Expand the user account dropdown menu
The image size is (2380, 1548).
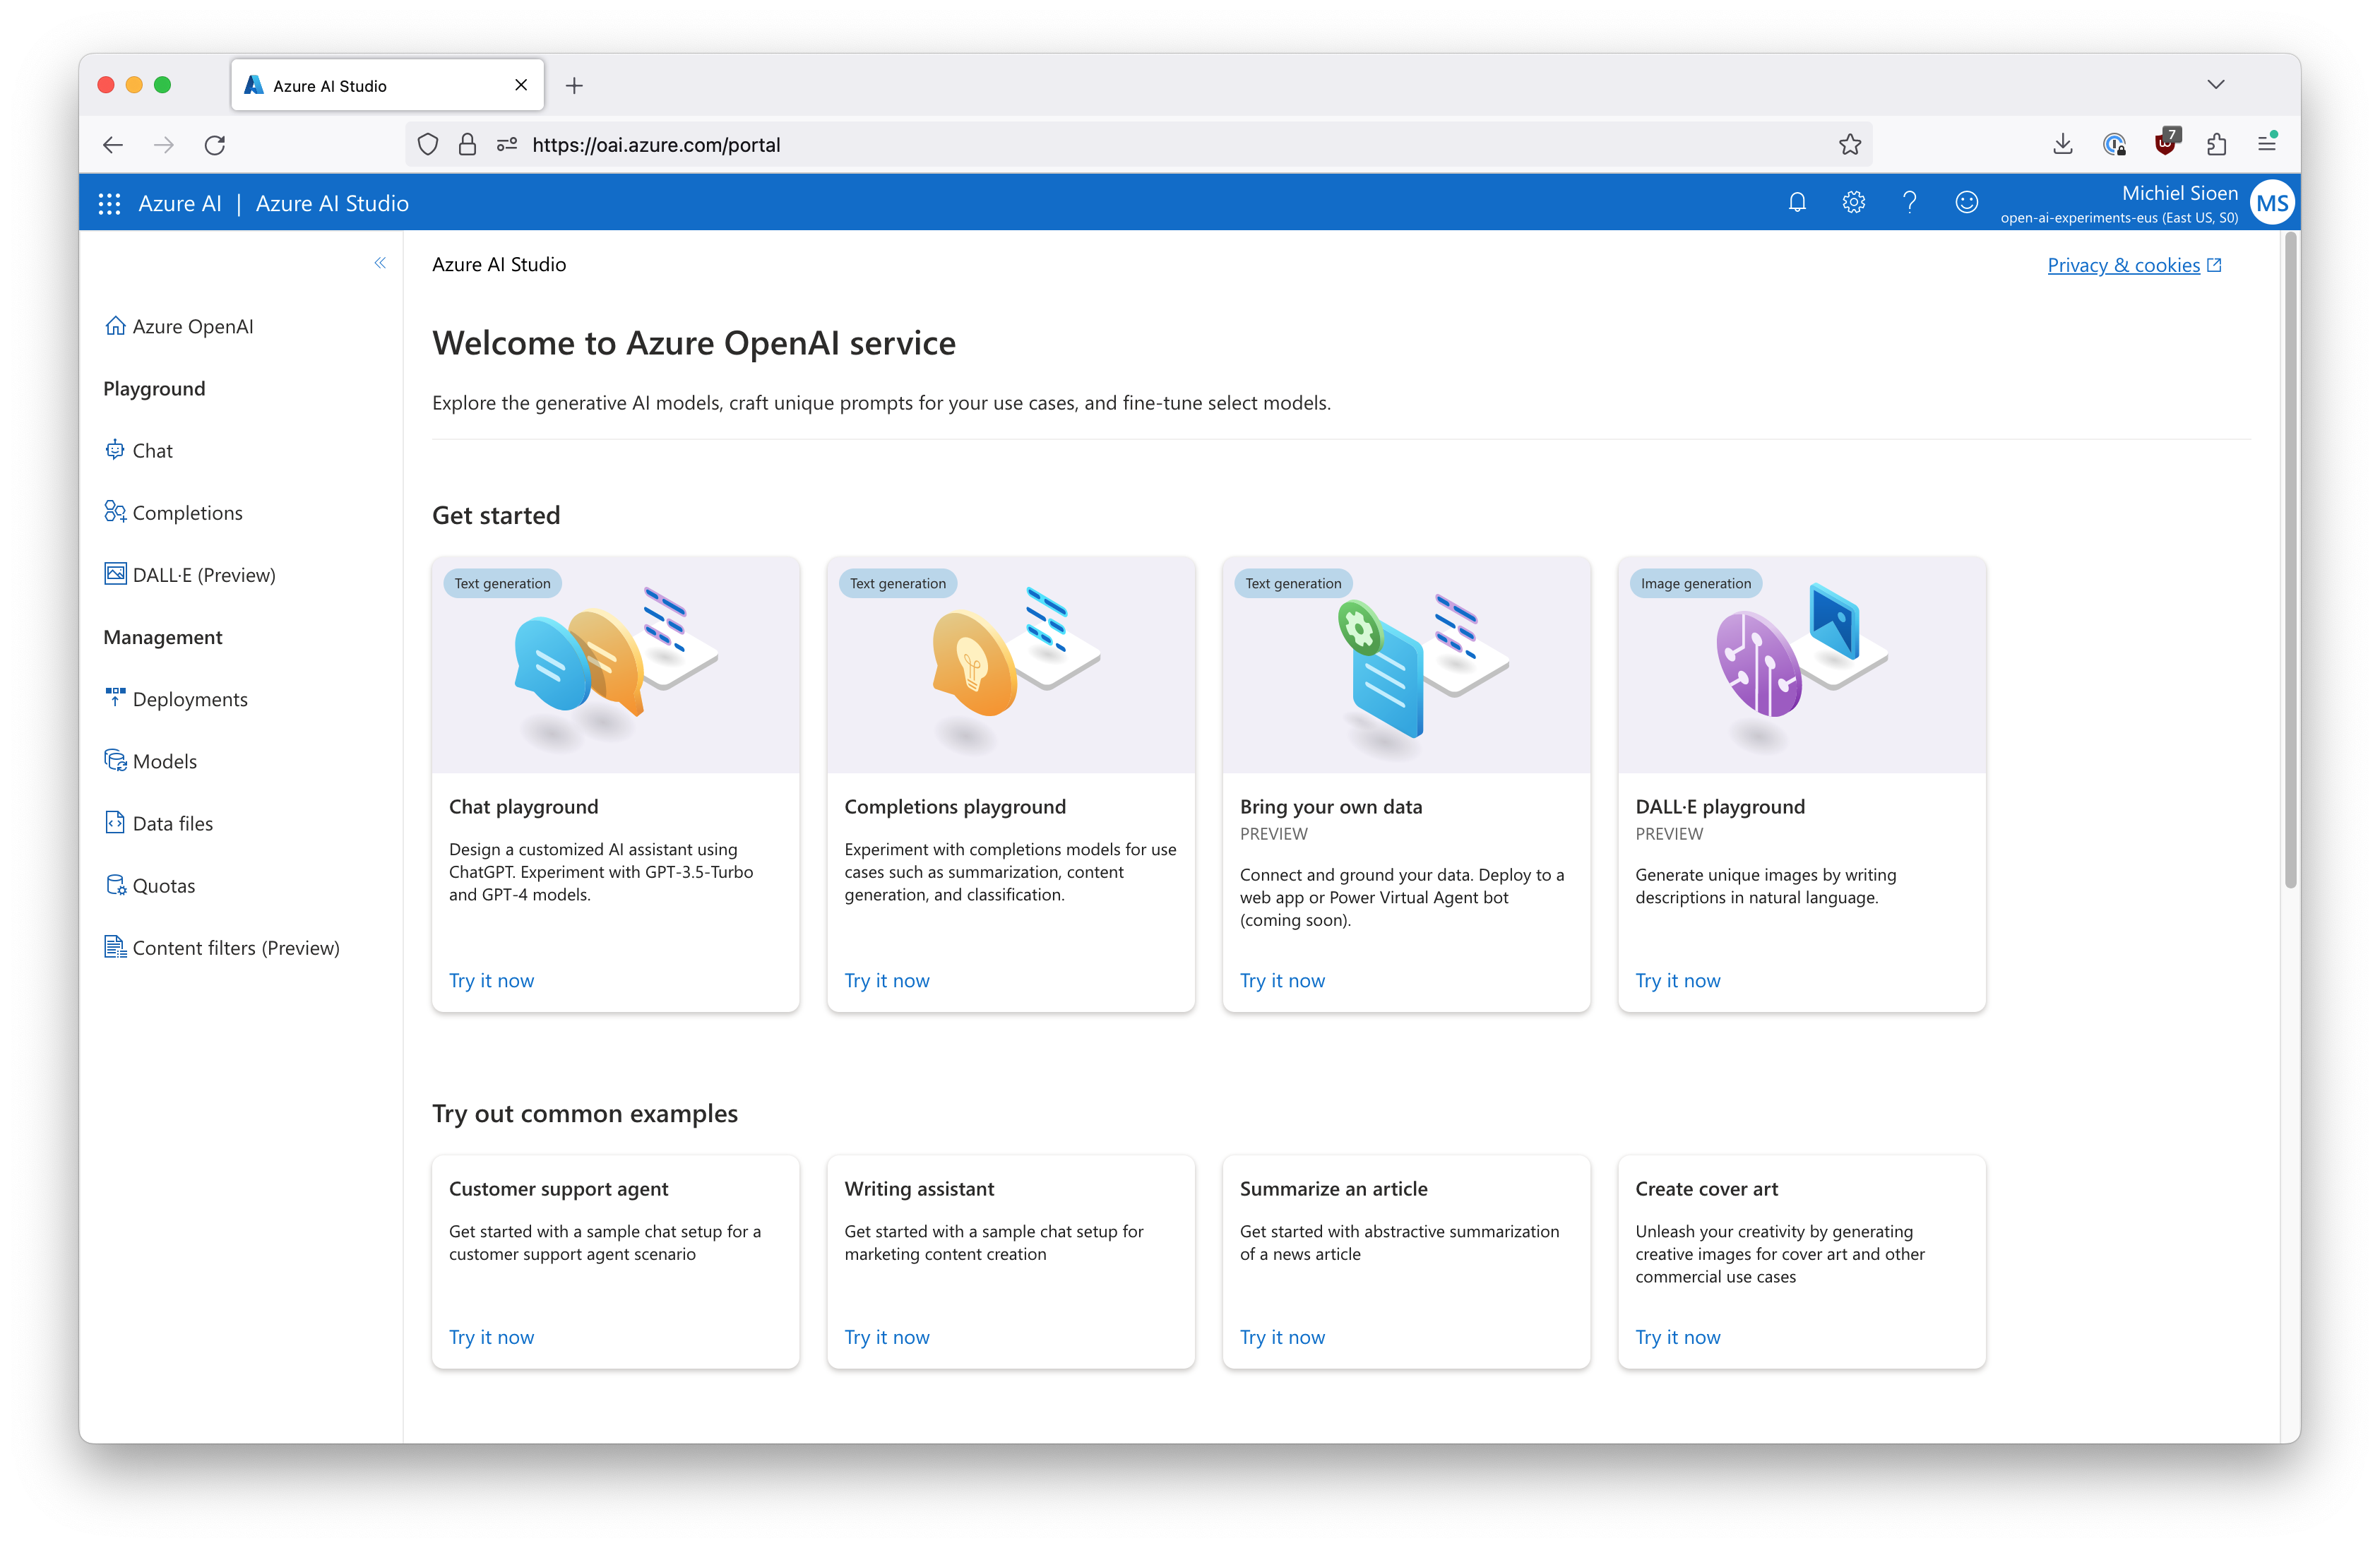coord(2273,203)
